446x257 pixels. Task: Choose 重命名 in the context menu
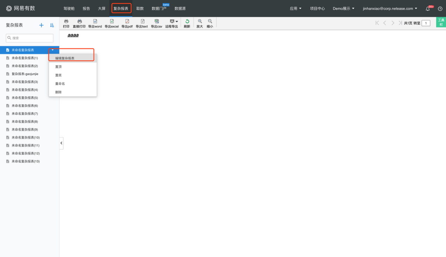(60, 84)
